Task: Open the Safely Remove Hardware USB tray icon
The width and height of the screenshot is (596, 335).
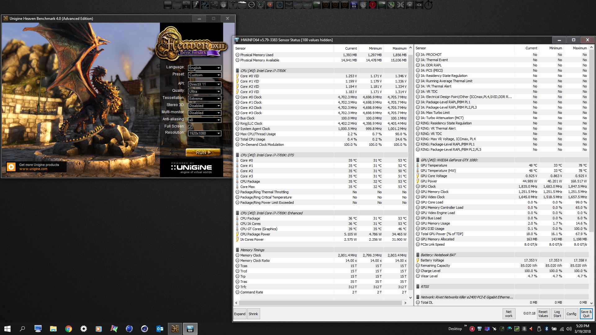Action: coord(539,329)
